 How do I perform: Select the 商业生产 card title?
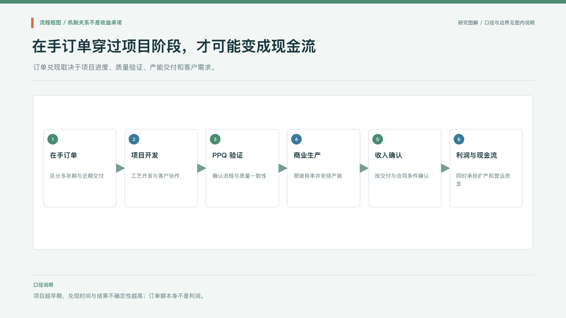click(x=307, y=155)
